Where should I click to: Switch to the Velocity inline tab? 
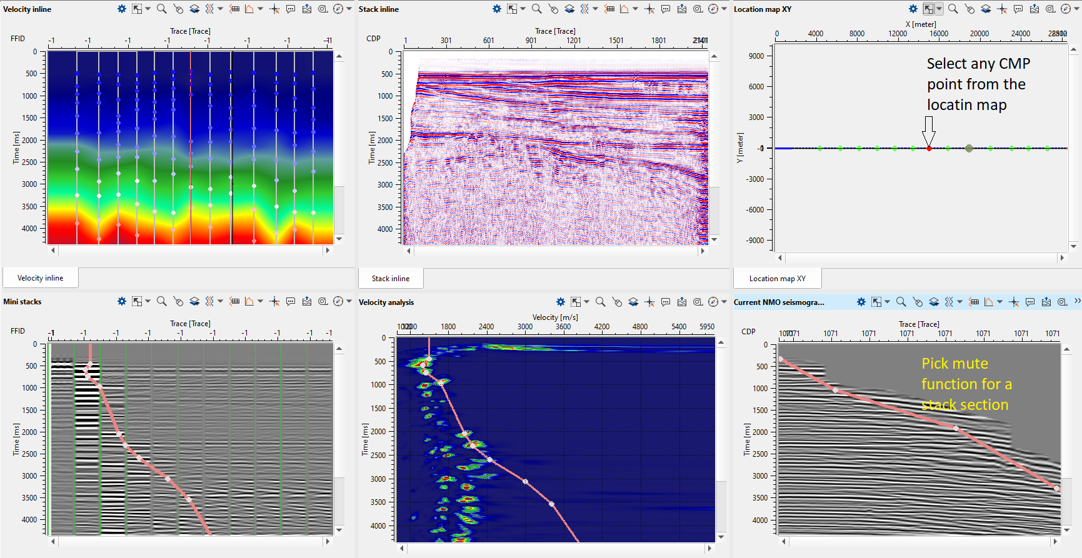(40, 278)
